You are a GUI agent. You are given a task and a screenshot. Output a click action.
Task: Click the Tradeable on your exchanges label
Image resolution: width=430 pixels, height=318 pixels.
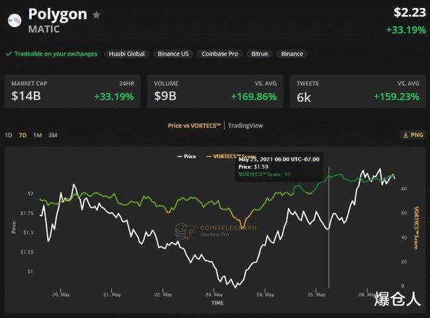56,54
